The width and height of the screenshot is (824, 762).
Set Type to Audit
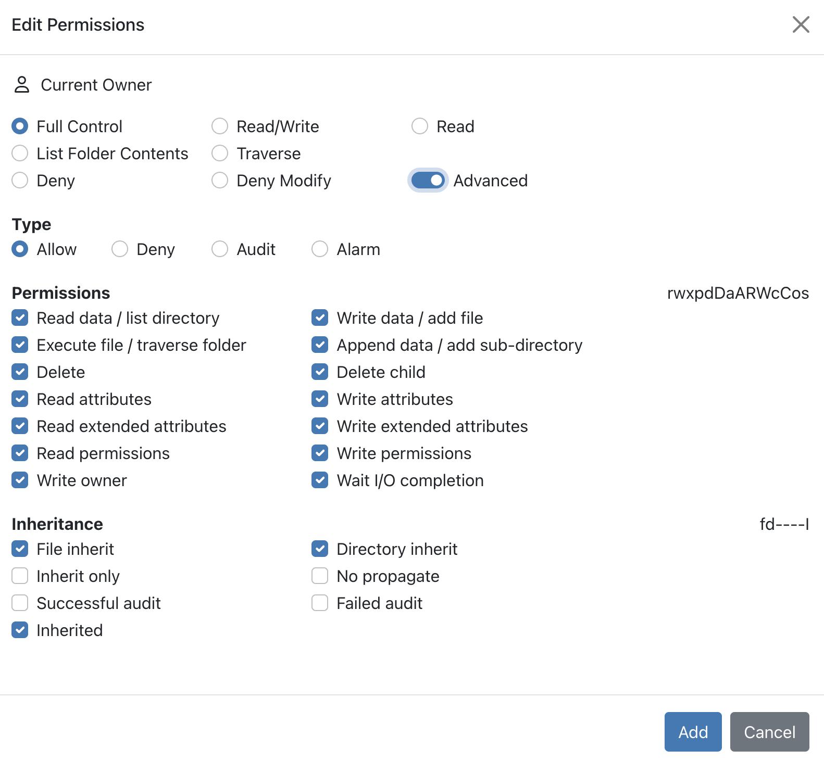point(220,249)
